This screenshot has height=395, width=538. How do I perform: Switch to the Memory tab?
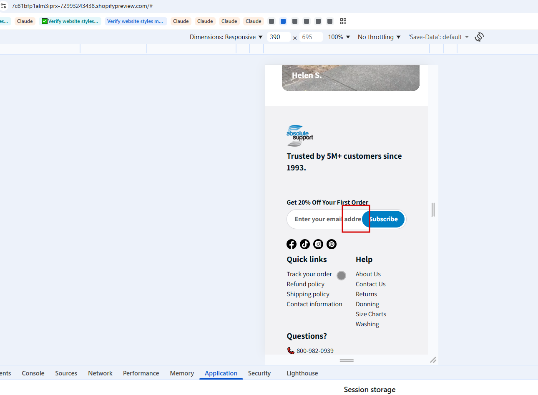182,373
